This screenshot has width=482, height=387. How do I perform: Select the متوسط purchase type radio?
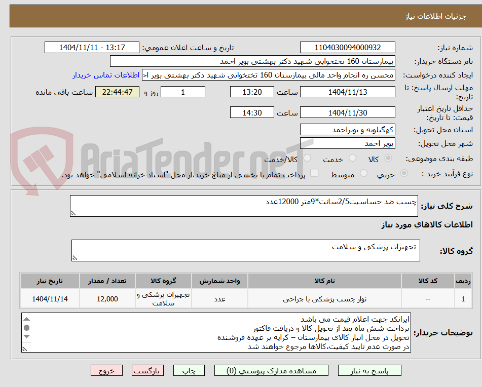pyautogui.click(x=363, y=173)
